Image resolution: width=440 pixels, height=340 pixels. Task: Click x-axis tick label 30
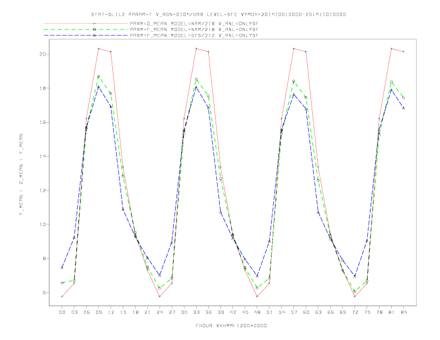[x=184, y=312]
